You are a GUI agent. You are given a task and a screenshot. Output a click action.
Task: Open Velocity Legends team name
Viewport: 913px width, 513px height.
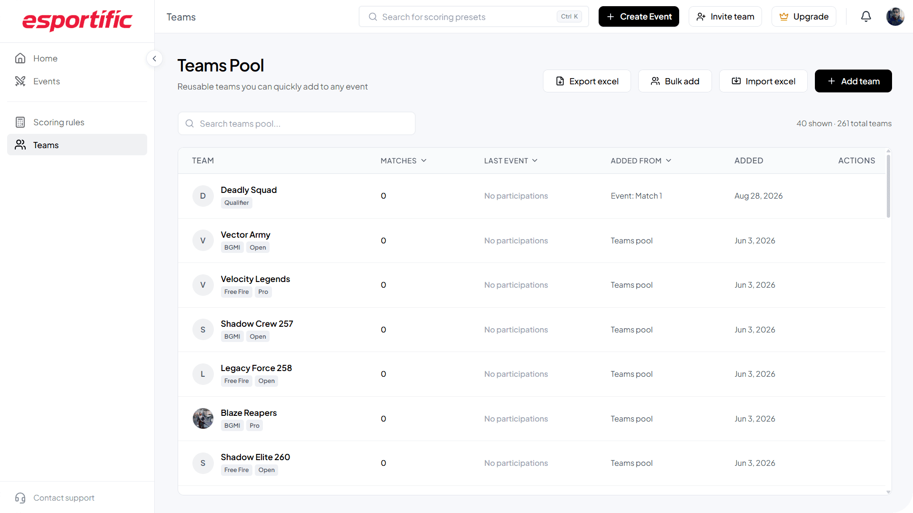coord(255,279)
